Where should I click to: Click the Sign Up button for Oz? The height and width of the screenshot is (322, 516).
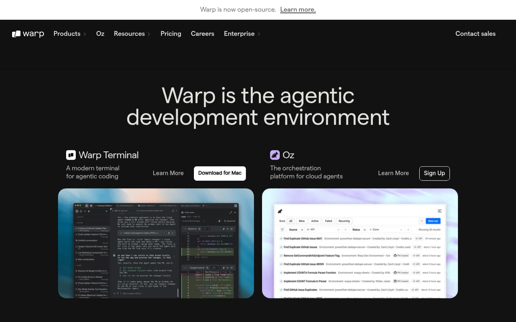tap(435, 173)
